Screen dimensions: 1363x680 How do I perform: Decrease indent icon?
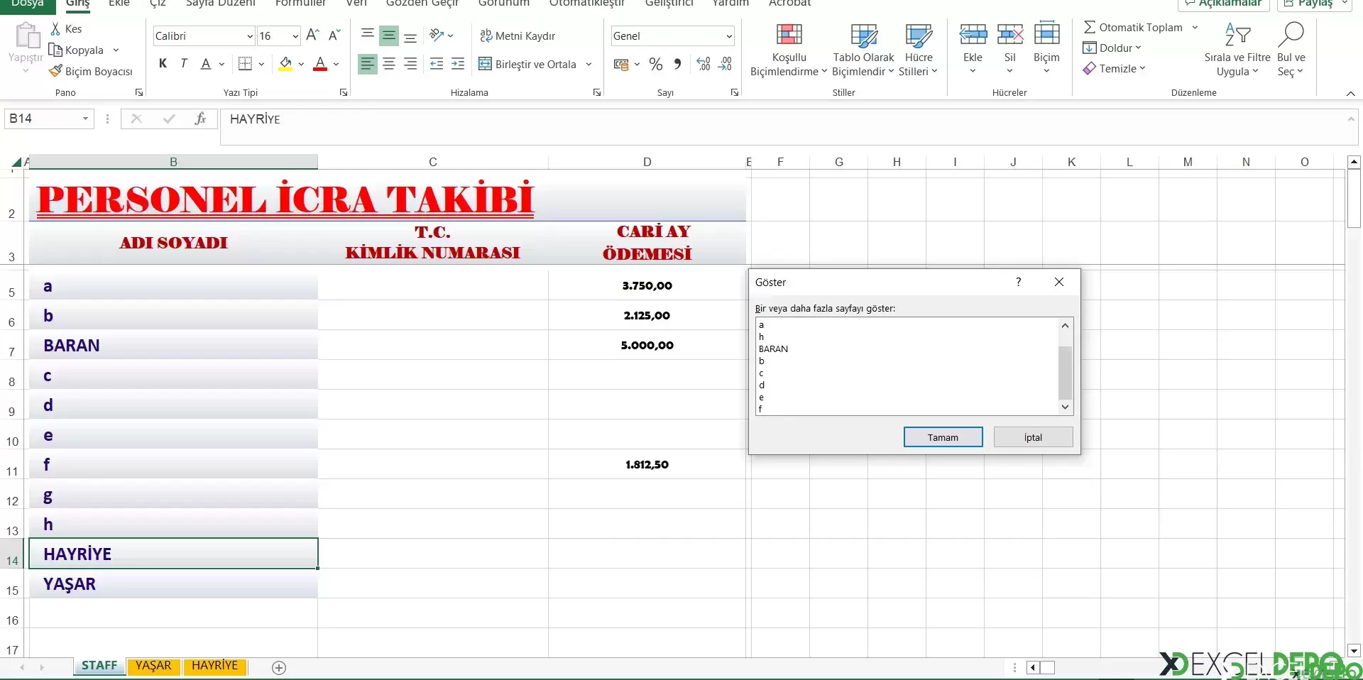tap(437, 64)
